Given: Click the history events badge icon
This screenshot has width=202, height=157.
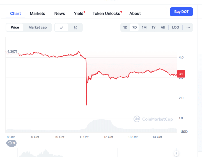Looking at the screenshot, I should click(12, 143).
